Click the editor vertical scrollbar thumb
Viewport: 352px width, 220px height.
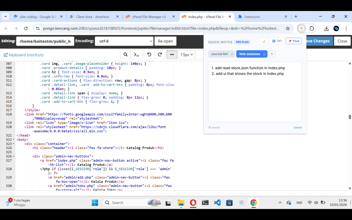pos(350,117)
